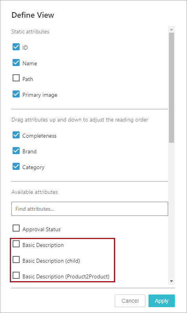Enable Basic Description (Product2Product) checkbox

[16, 275]
